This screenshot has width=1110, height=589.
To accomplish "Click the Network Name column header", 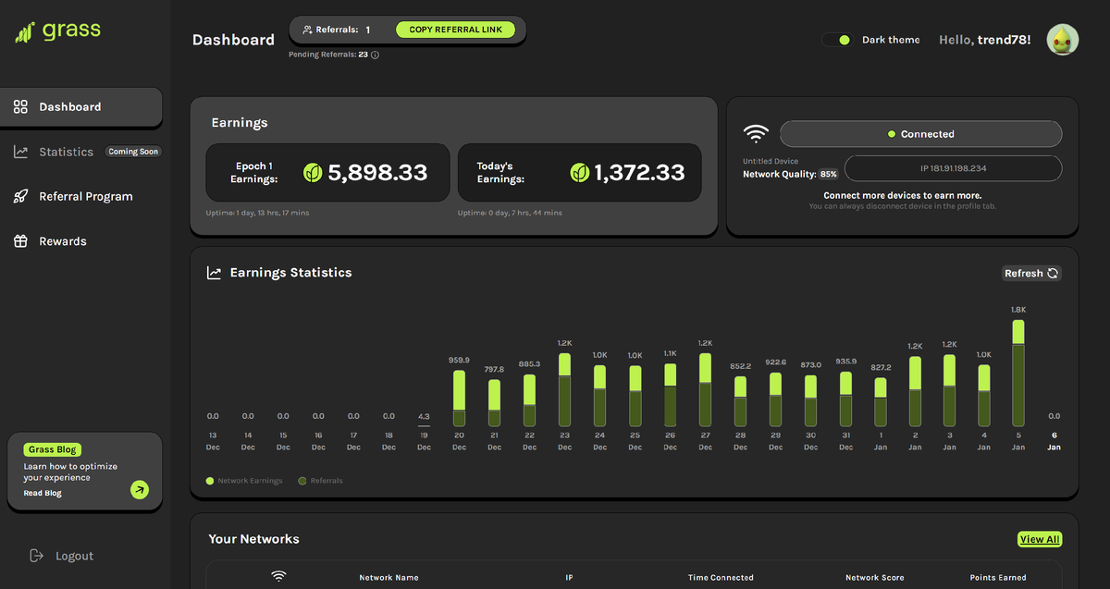I will coord(388,577).
